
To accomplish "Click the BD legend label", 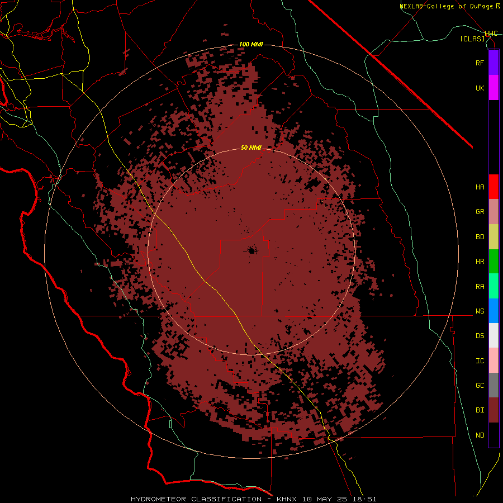I will tap(480, 237).
